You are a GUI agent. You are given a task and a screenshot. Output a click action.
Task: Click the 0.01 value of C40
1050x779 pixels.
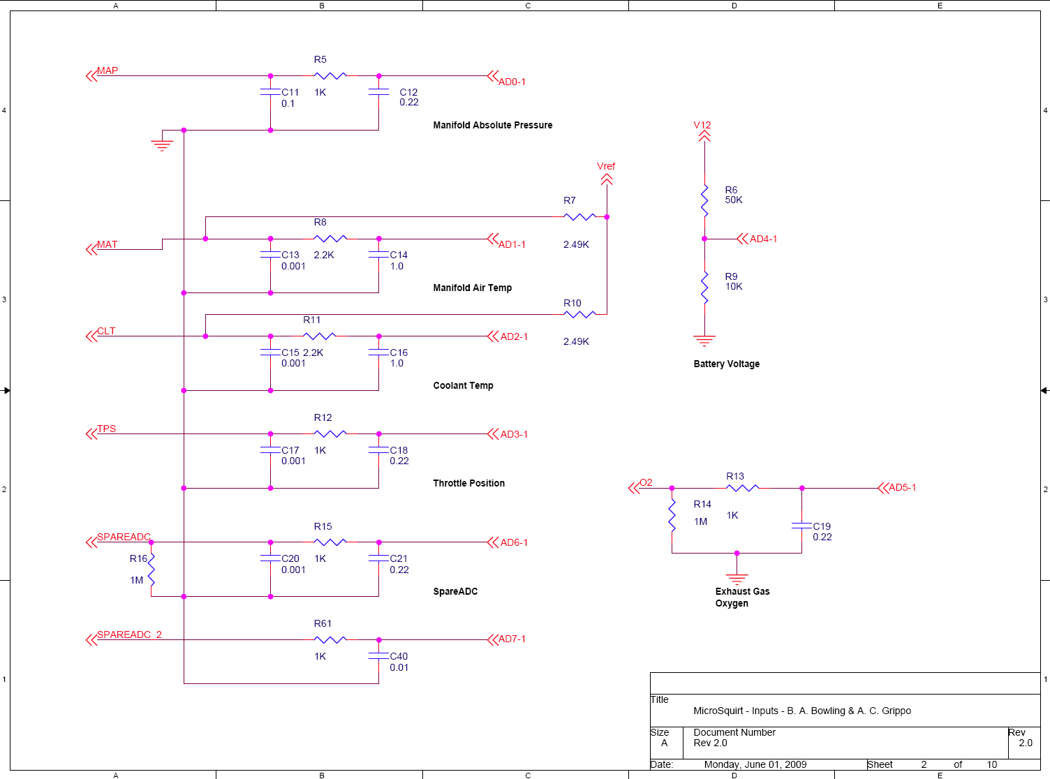click(x=399, y=667)
